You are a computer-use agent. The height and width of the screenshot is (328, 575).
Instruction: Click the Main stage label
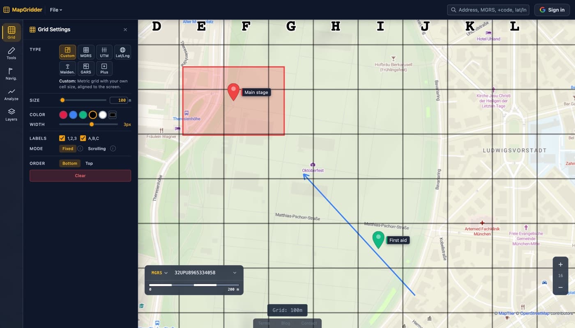[256, 92]
